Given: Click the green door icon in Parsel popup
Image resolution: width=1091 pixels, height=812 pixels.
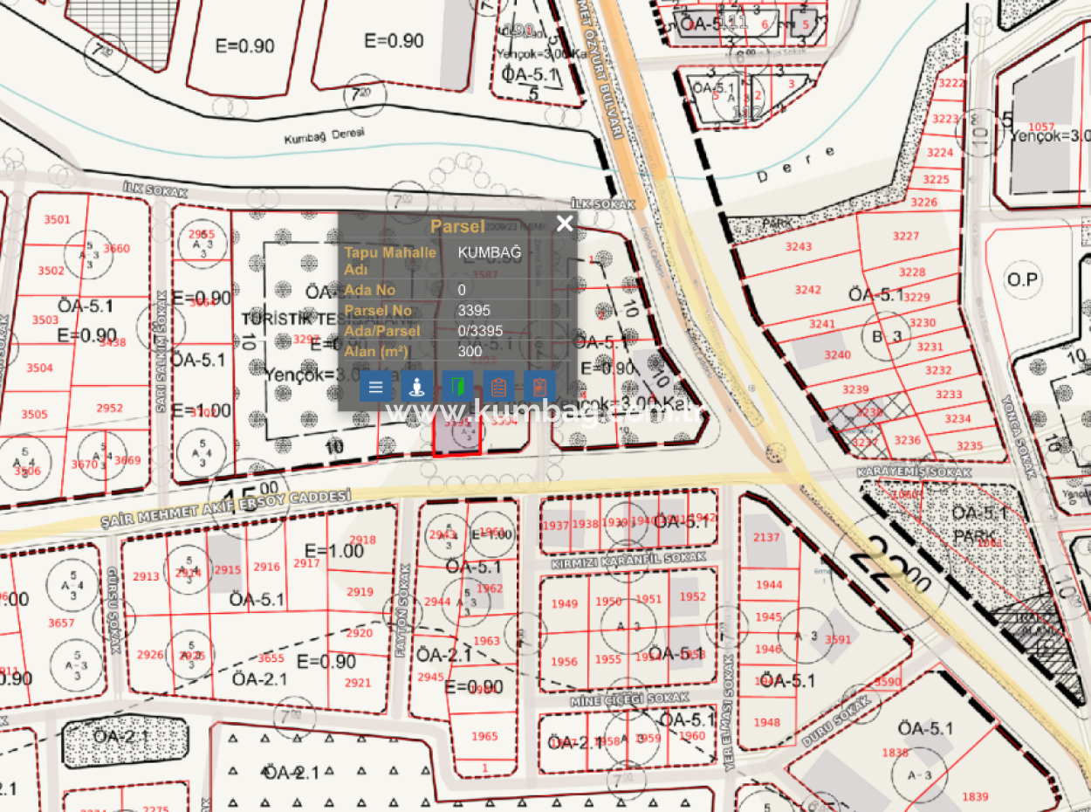Looking at the screenshot, I should pos(456,386).
